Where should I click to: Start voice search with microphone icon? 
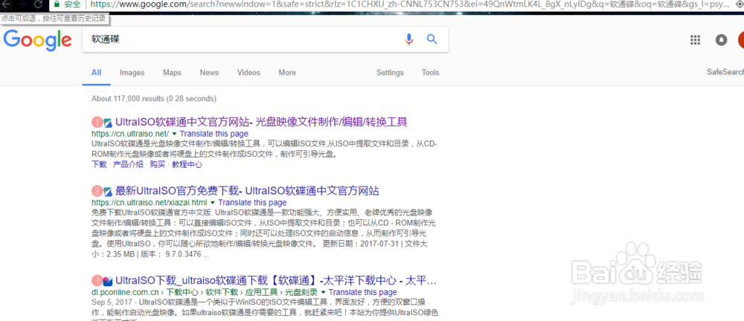click(x=409, y=39)
